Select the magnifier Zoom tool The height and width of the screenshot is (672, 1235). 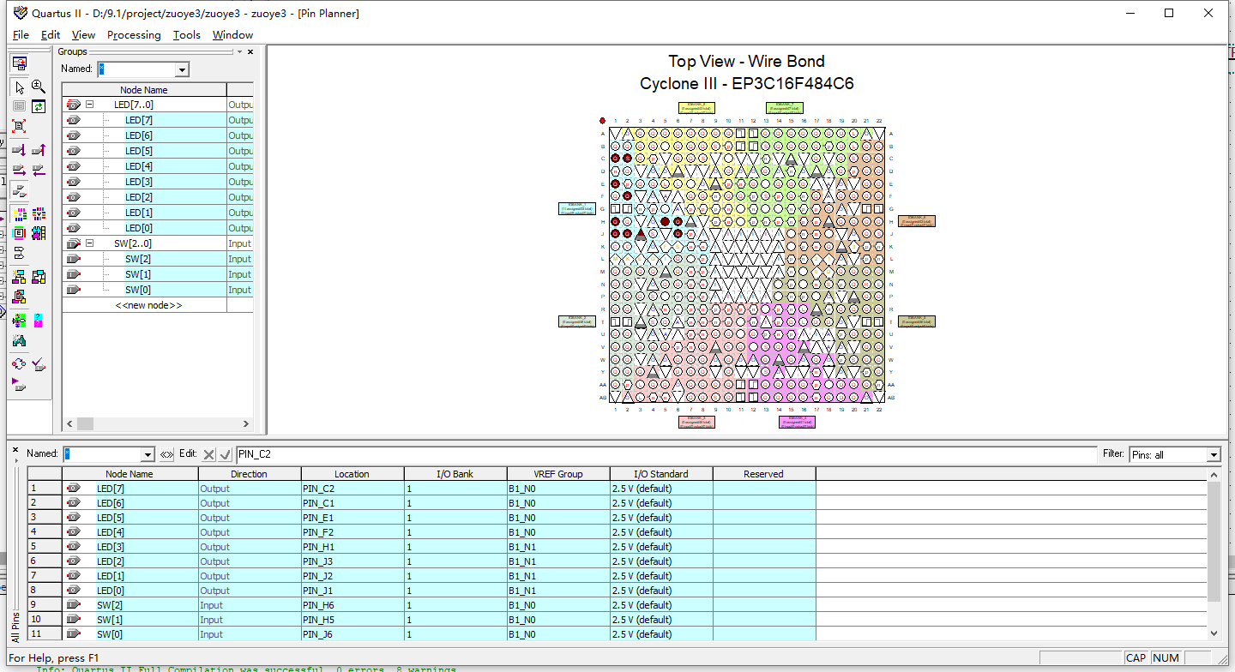point(39,87)
